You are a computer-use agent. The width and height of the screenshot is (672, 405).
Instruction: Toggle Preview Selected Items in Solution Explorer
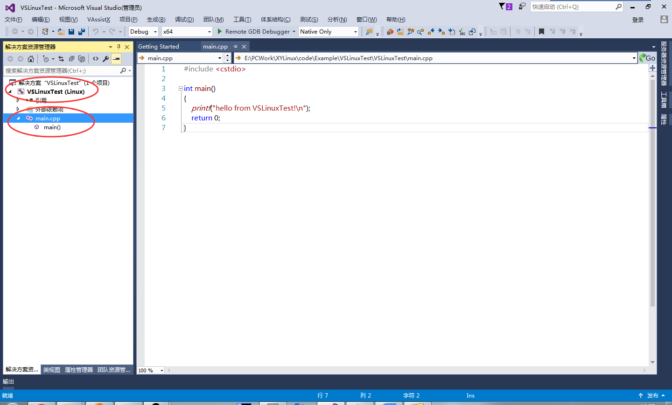(116, 59)
